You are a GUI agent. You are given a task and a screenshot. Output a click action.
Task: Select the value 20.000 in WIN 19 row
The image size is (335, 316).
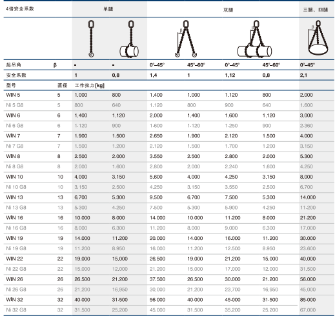pyautogui.click(x=157, y=238)
